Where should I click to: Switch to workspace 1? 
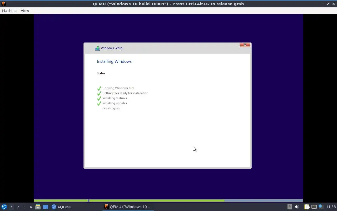[x=12, y=207]
